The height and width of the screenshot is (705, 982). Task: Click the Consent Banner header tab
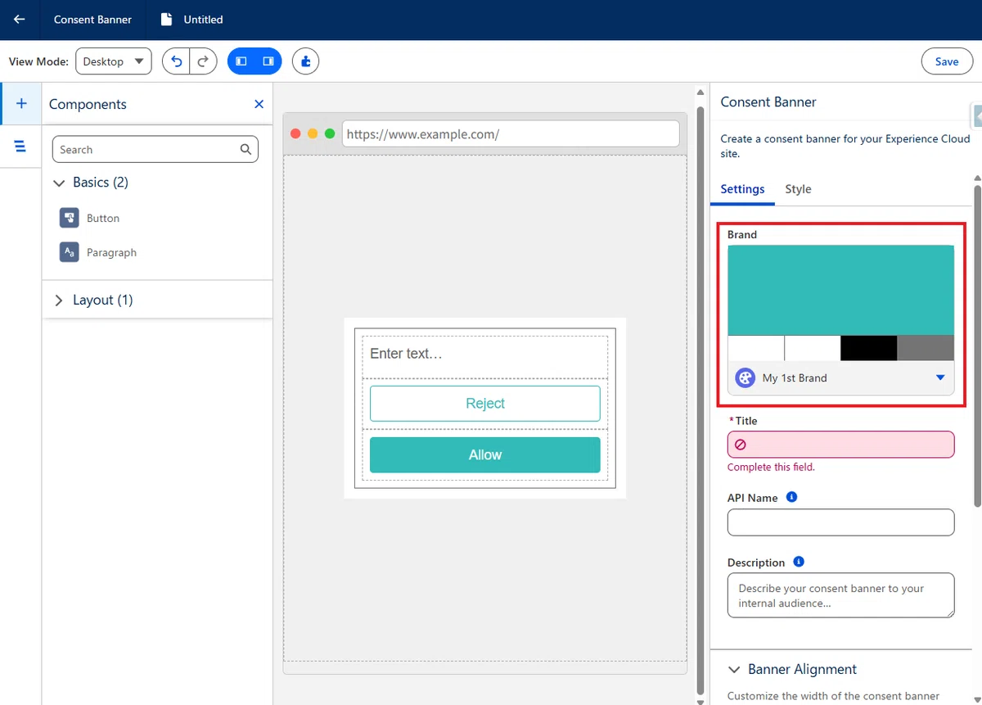92,20
